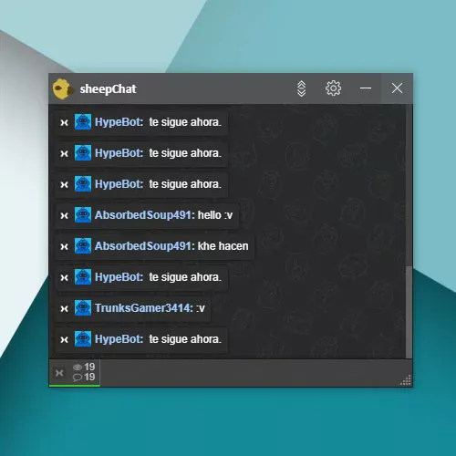Click Mixer icon on last HypeBot message
The image size is (456, 456).
coord(64,339)
